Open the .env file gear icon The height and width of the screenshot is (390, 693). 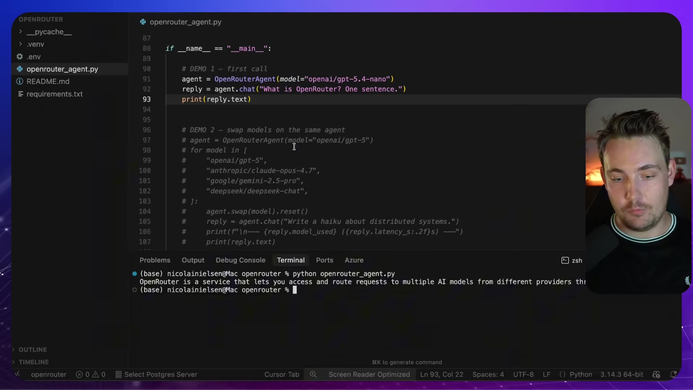[x=20, y=57]
